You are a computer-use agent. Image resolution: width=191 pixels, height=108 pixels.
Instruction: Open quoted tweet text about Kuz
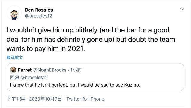pos(75,85)
